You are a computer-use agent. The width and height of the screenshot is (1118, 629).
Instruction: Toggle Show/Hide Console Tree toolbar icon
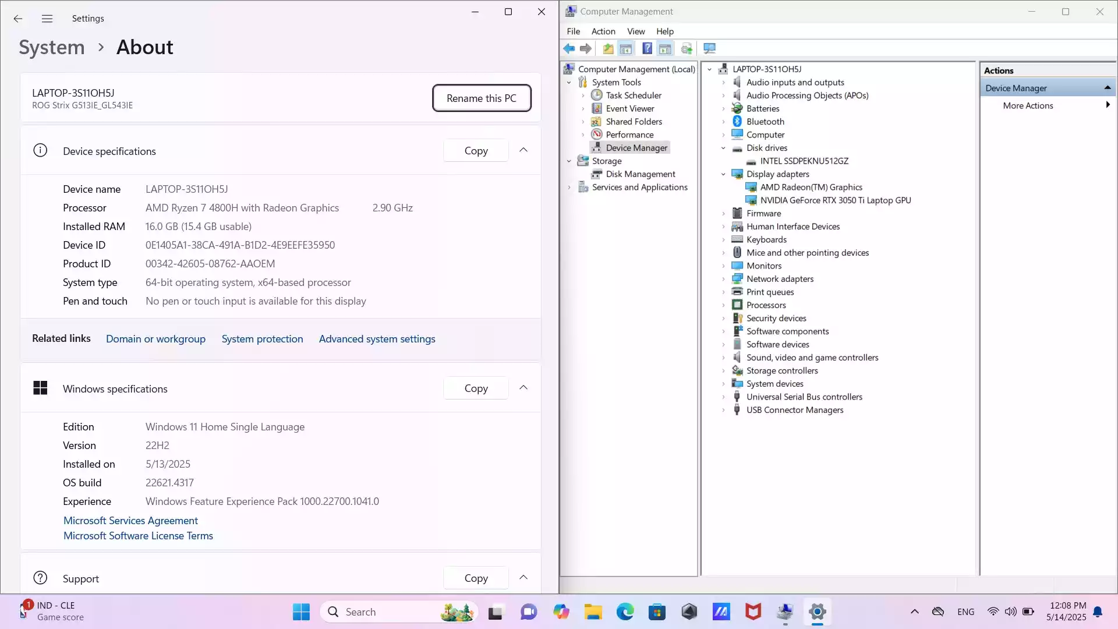click(626, 49)
